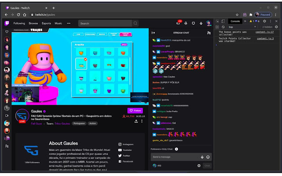Expand the more navigation ellipsis menu

[x=69, y=23]
